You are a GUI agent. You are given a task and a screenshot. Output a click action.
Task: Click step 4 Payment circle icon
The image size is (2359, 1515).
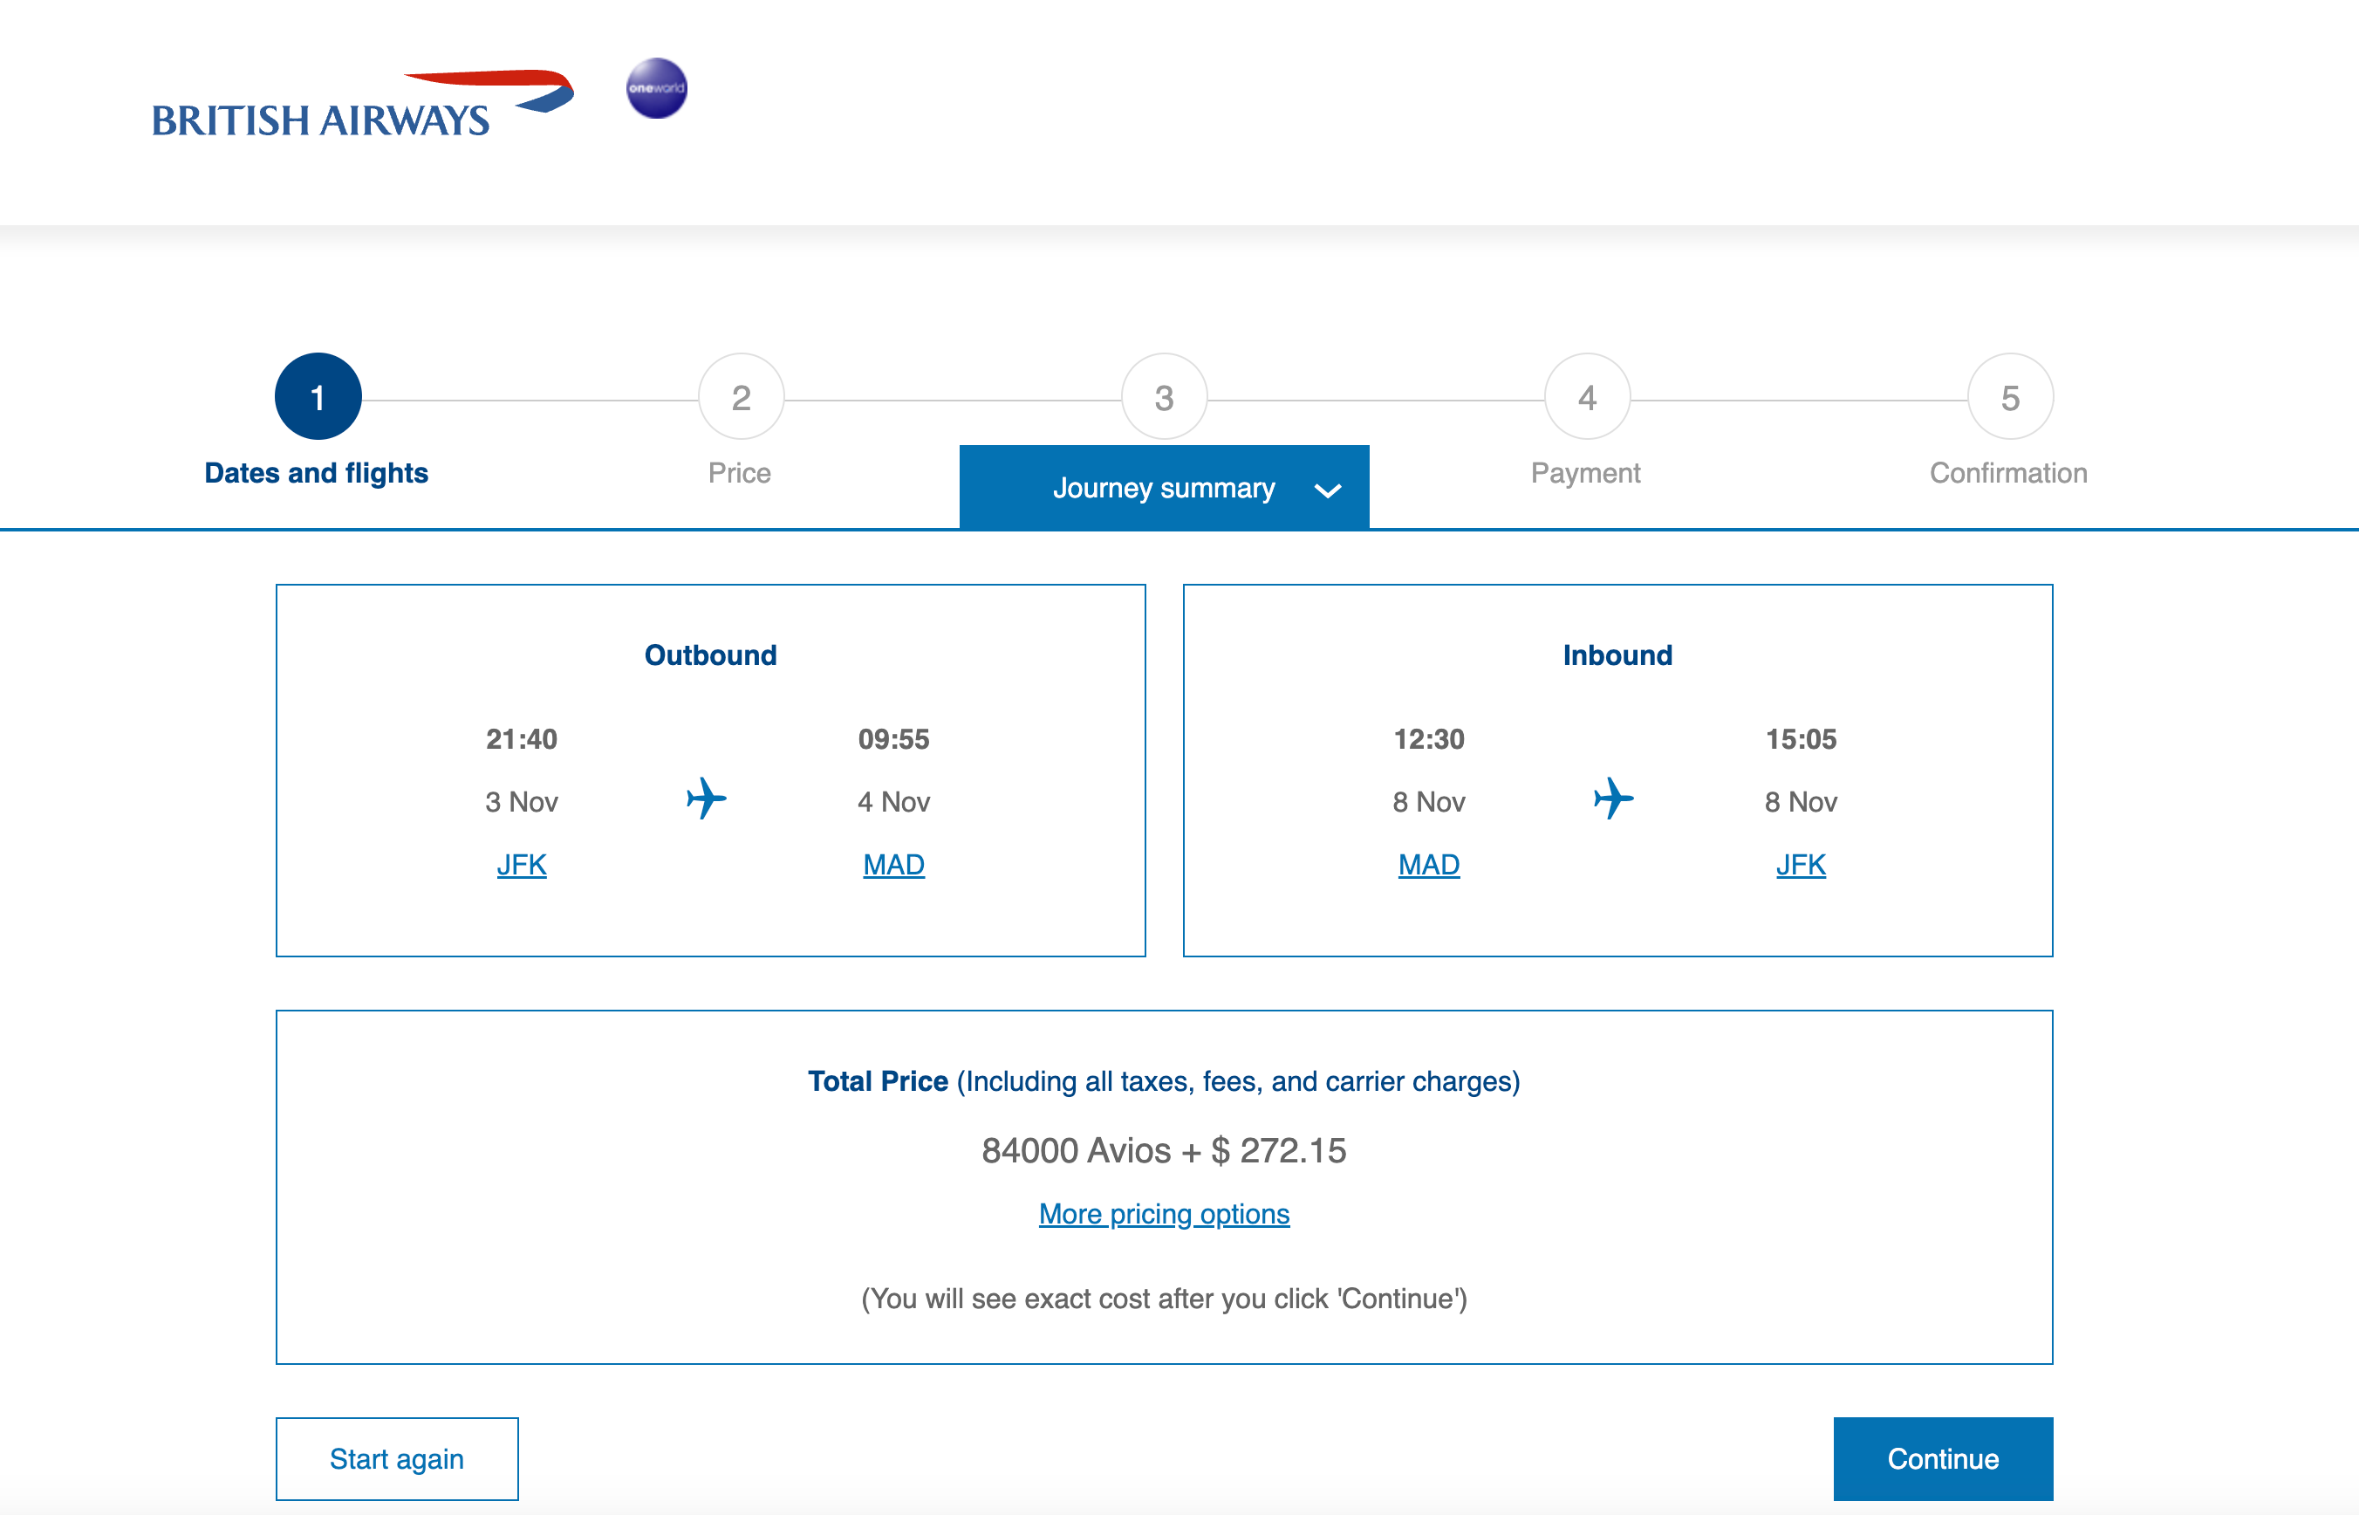point(1585,397)
